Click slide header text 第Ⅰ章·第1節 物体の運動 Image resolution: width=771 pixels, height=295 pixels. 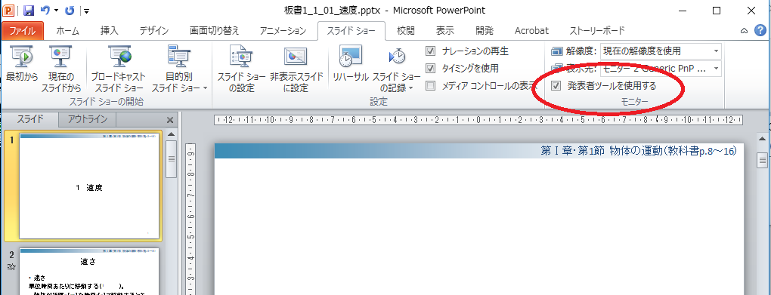[x=638, y=152]
